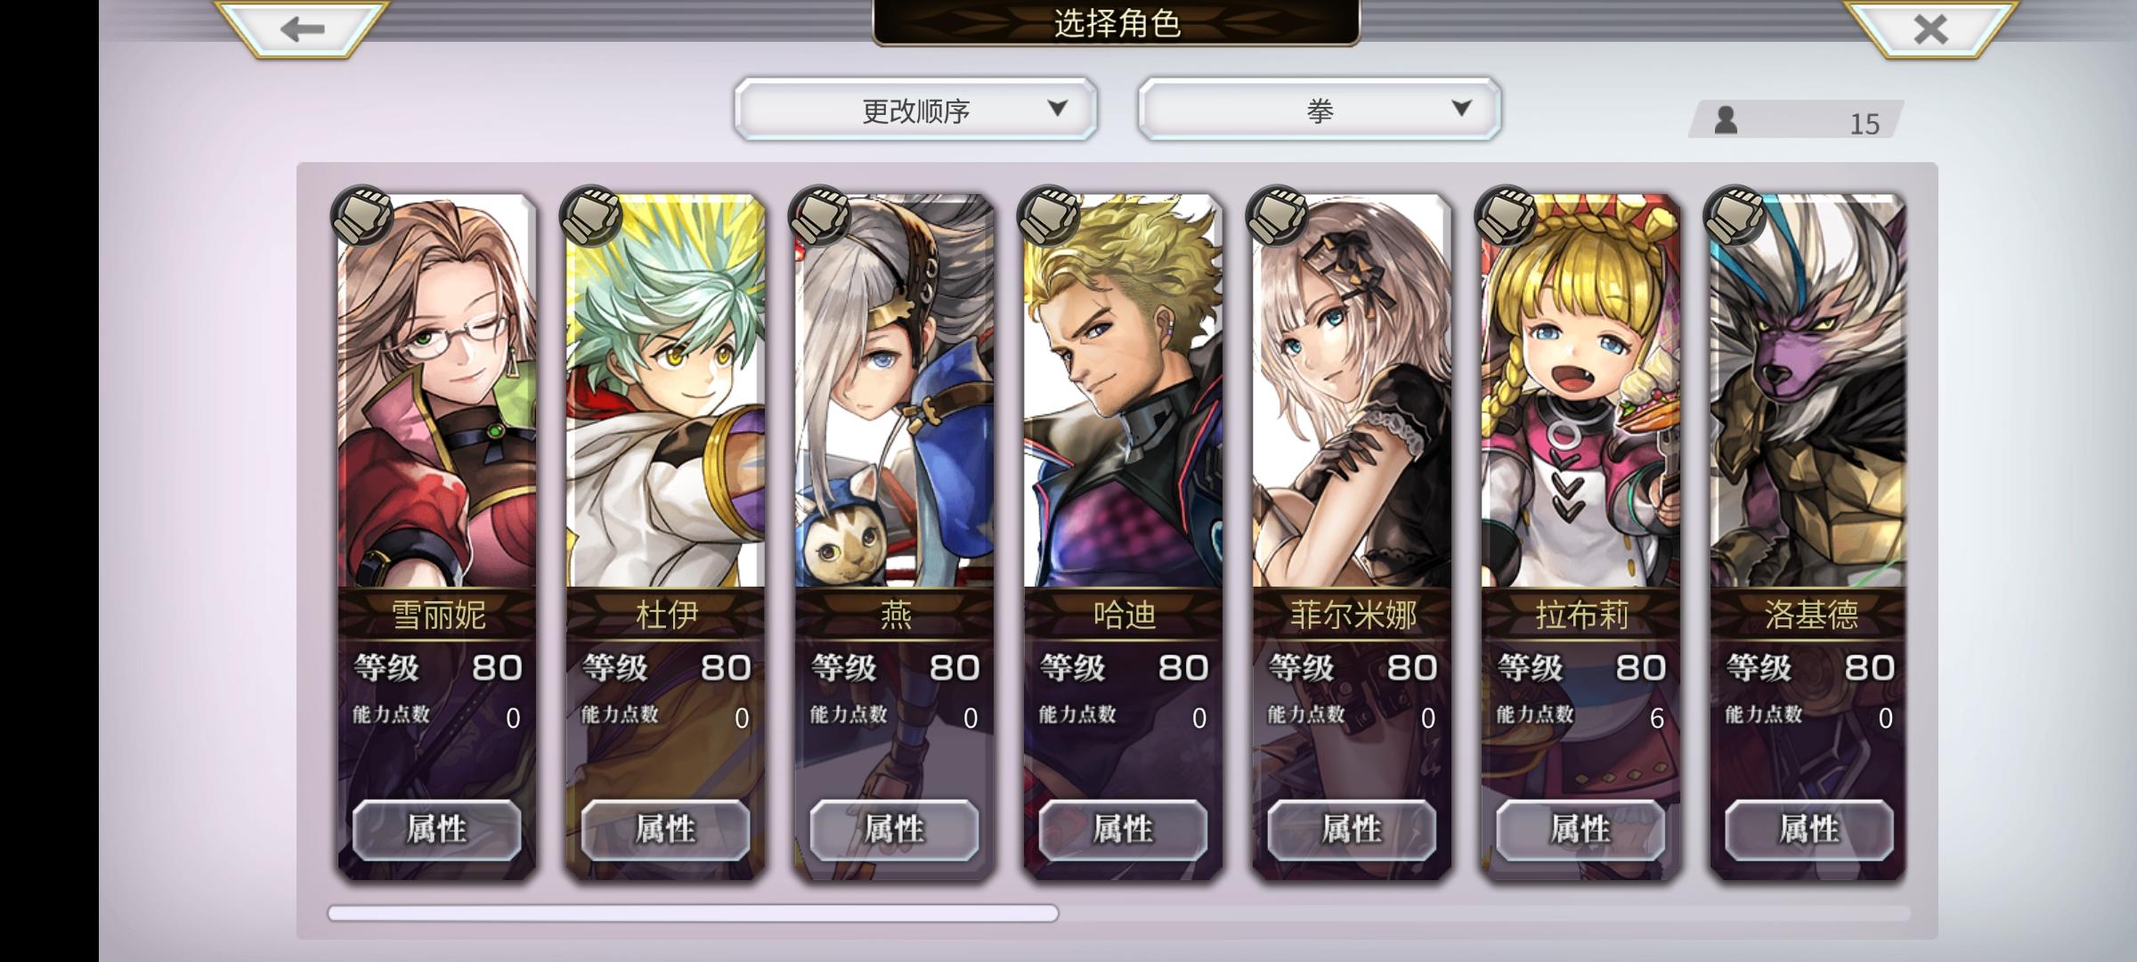This screenshot has height=962, width=2137.
Task: Open 属性 for 燕
Action: point(894,829)
